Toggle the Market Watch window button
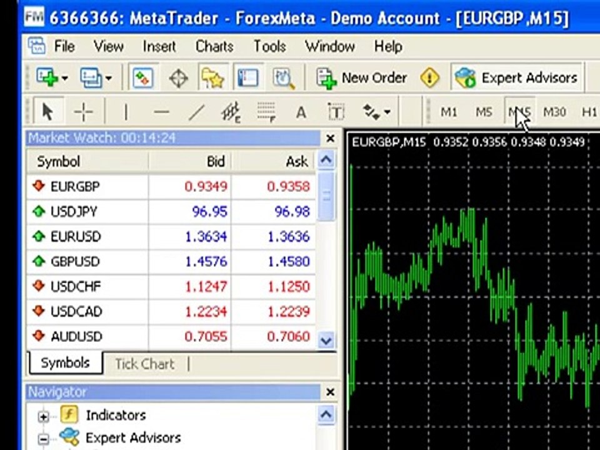 tap(142, 77)
